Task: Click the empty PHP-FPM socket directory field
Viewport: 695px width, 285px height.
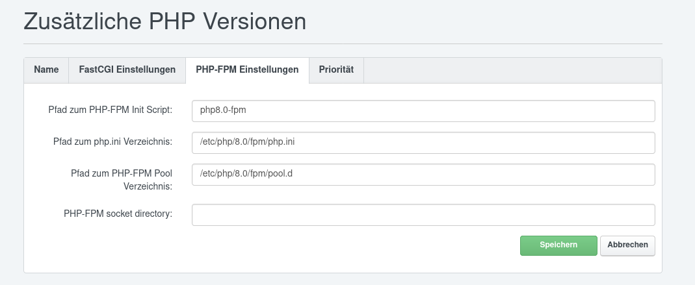Action: point(423,214)
